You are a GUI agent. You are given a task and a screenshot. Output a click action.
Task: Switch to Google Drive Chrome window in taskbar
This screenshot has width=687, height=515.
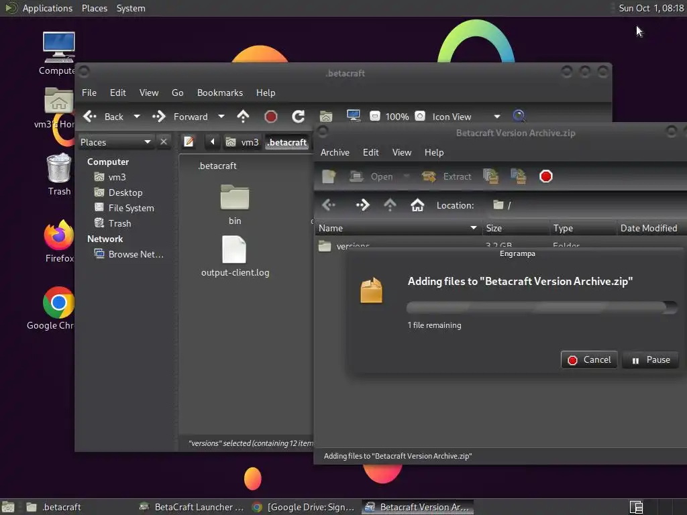(x=304, y=507)
